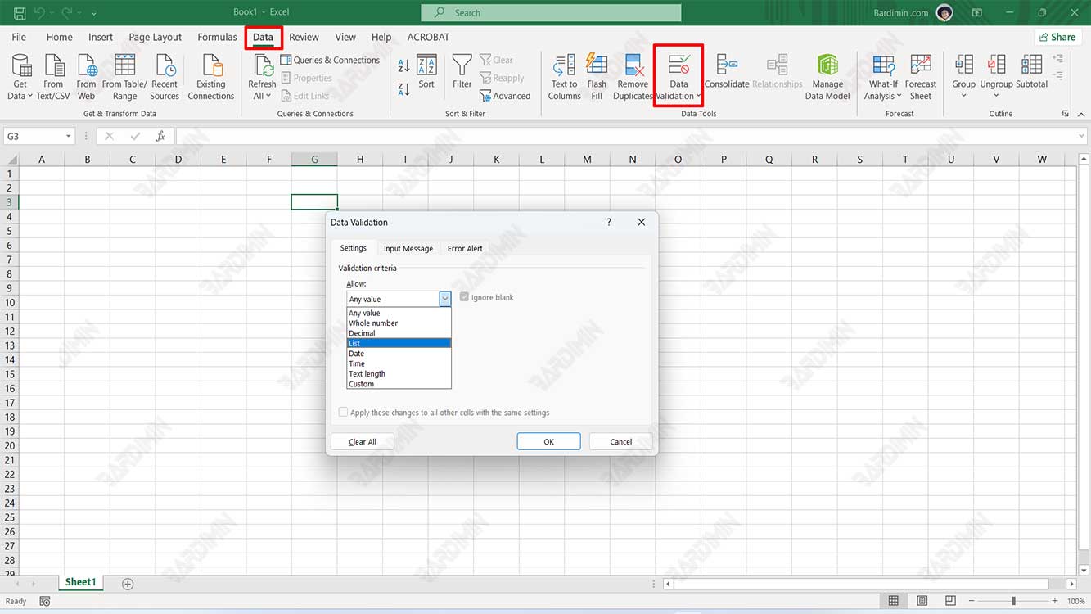The image size is (1091, 614).
Task: Open the Formulas ribbon tab
Action: coord(217,37)
